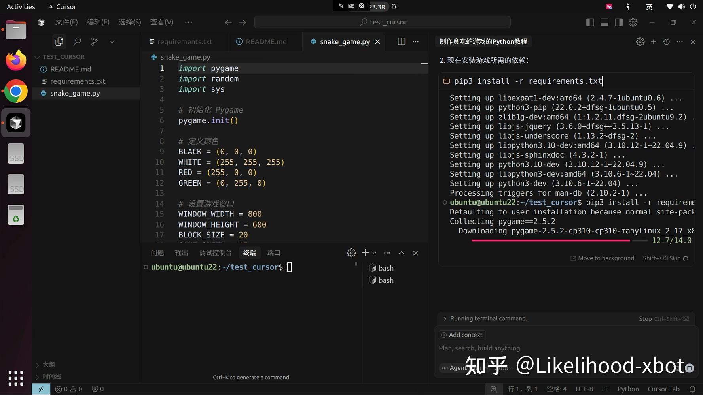Image resolution: width=703 pixels, height=395 pixels.
Task: Click Add context button
Action: click(x=462, y=335)
